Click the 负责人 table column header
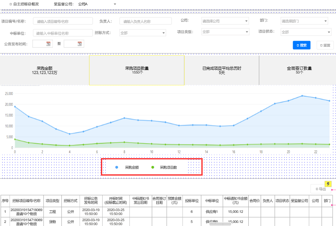Viewport: 336px width, 226px height. point(268,201)
